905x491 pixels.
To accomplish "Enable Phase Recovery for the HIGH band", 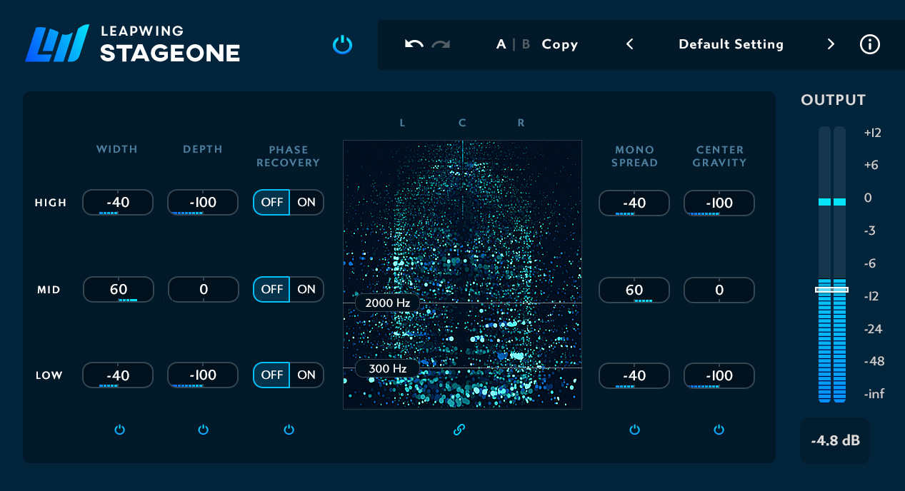I will [x=306, y=202].
